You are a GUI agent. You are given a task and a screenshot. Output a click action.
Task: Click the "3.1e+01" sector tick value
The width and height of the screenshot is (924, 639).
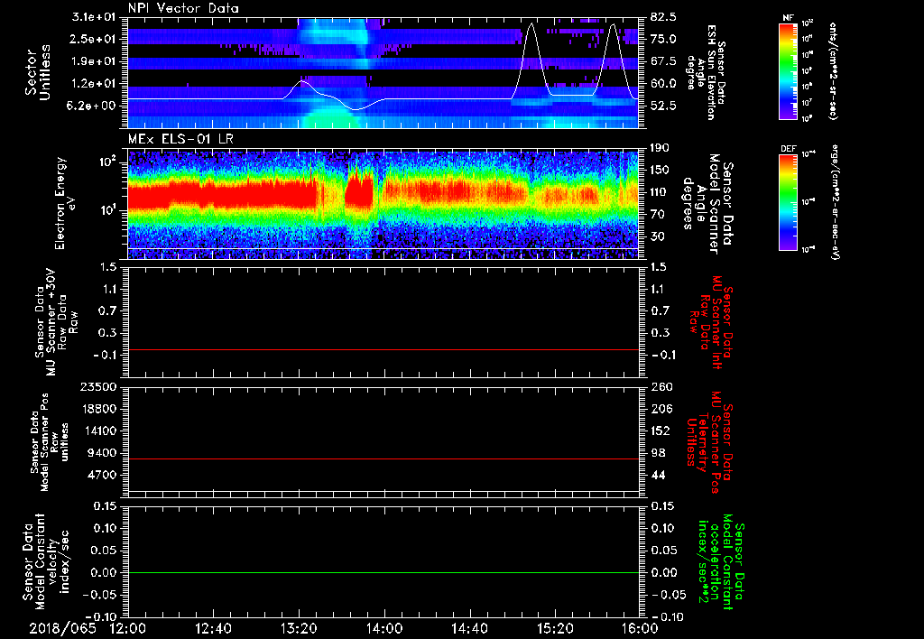point(92,17)
